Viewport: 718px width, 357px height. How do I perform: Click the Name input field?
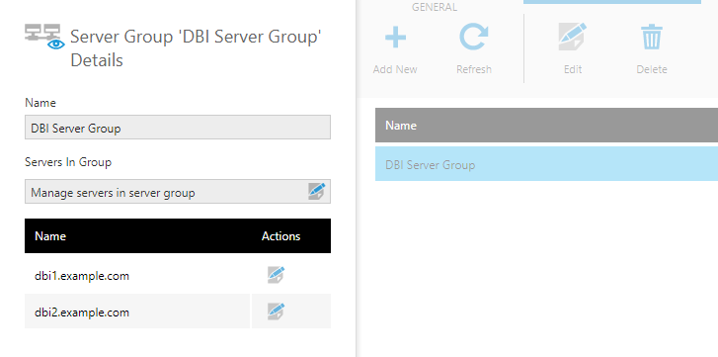[178, 128]
